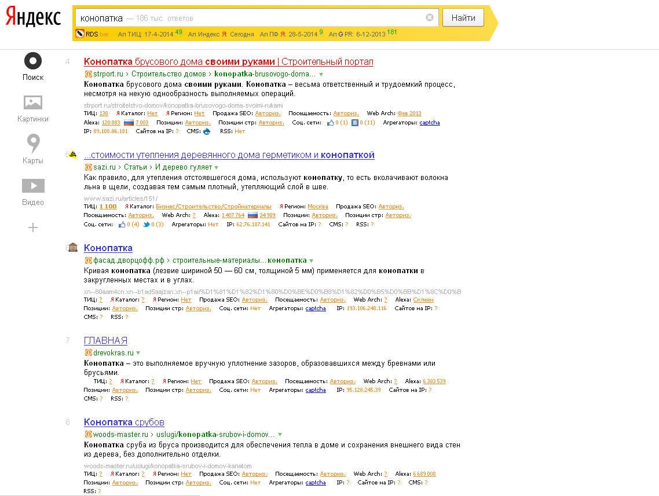Clear the search query with the X icon

[430, 18]
